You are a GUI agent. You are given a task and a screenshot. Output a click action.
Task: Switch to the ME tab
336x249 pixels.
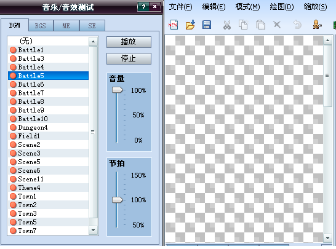(66, 26)
